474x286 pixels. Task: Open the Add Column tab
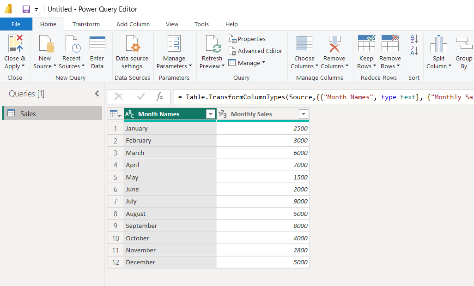[x=133, y=24]
